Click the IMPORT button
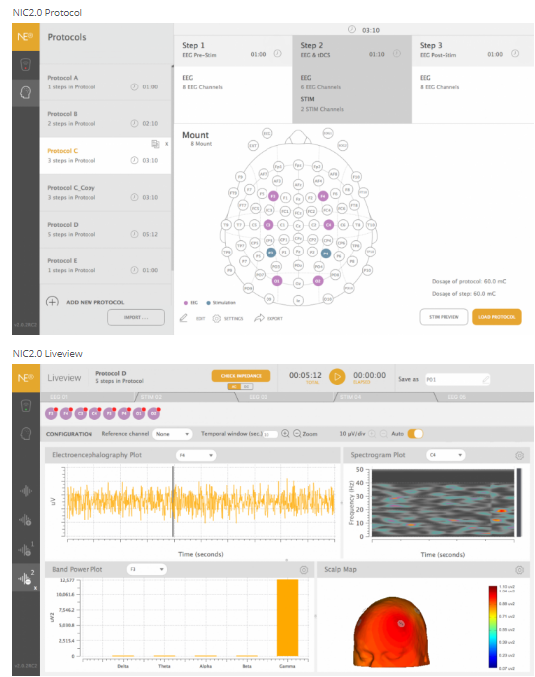The height and width of the screenshot is (677, 535). tap(136, 317)
